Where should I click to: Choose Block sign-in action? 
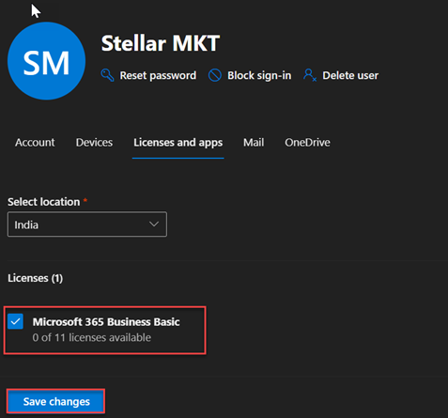pos(259,75)
